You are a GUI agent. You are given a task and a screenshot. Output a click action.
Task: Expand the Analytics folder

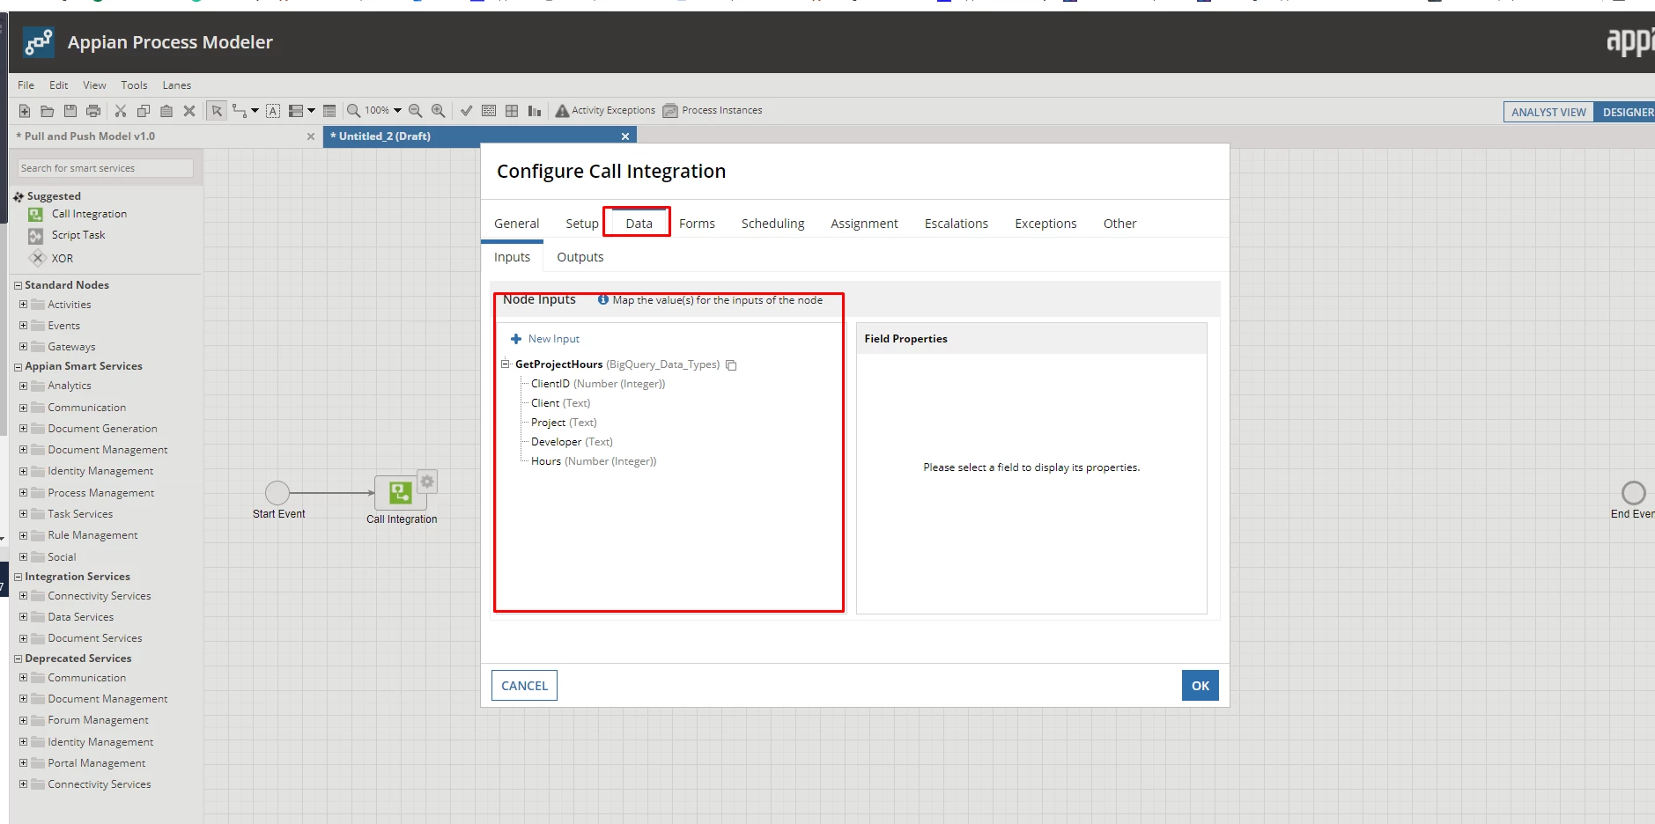point(24,386)
